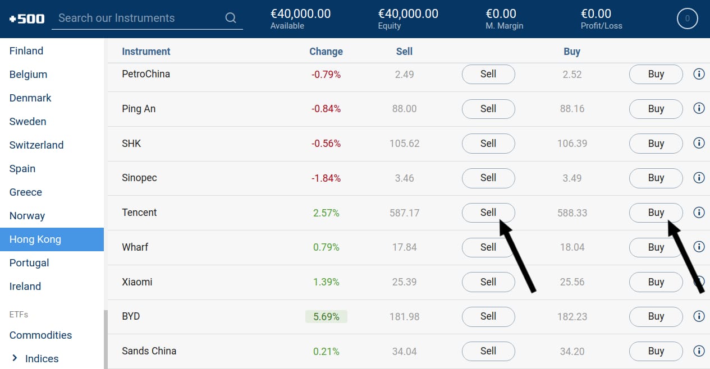
Task: Click the Plus500 logo
Action: tap(26, 19)
